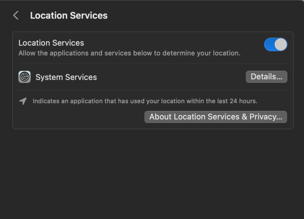This screenshot has height=219, width=304.
Task: Click the white knob of the toggle
Action: [x=281, y=45]
